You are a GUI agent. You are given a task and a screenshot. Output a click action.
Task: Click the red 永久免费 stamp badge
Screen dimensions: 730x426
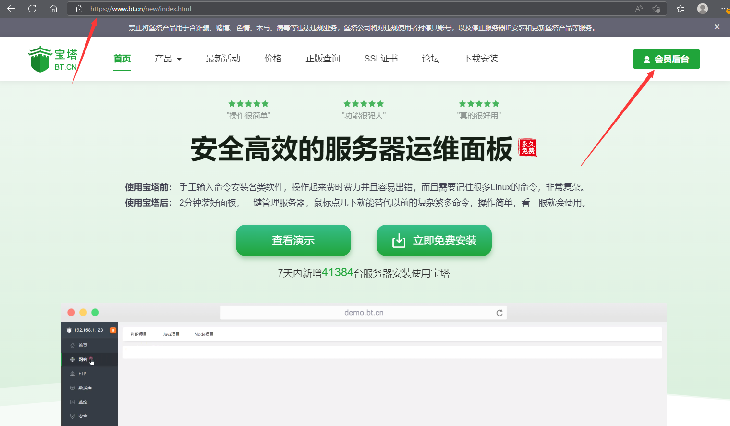pos(528,147)
